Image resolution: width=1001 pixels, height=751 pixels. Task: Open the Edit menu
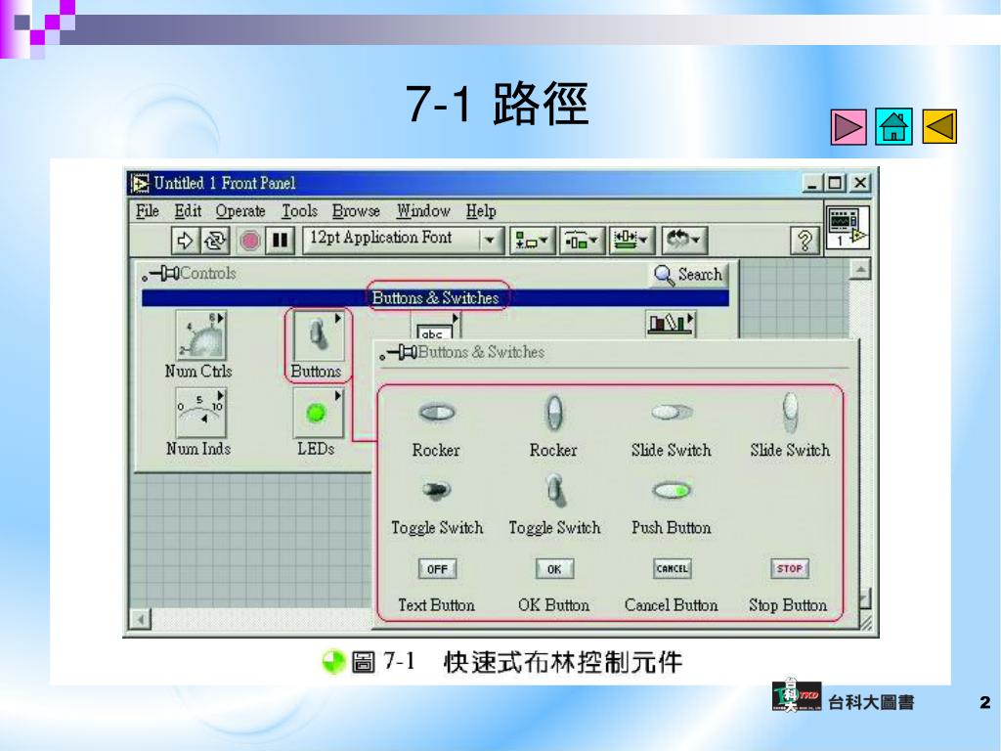click(188, 211)
